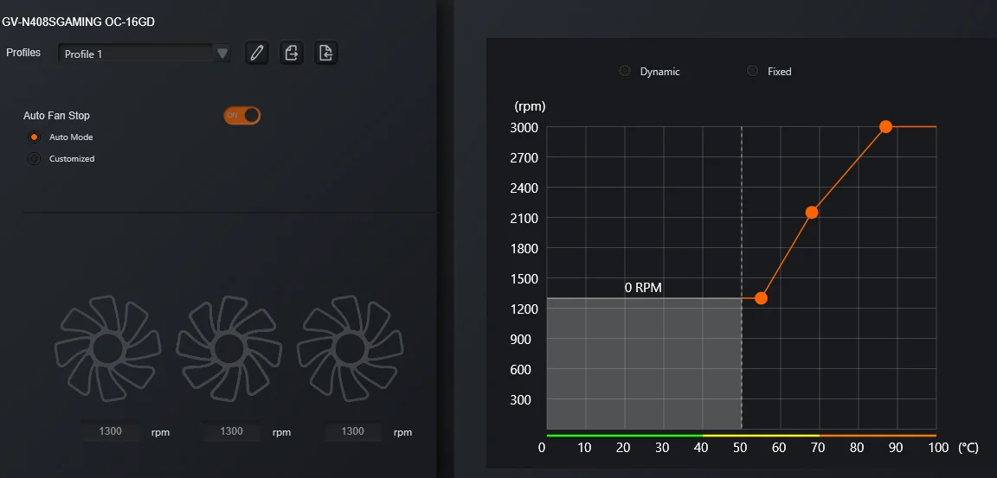This screenshot has height=478, width=997.
Task: Toggle the Auto Fan Stop switch
Action: tap(242, 115)
